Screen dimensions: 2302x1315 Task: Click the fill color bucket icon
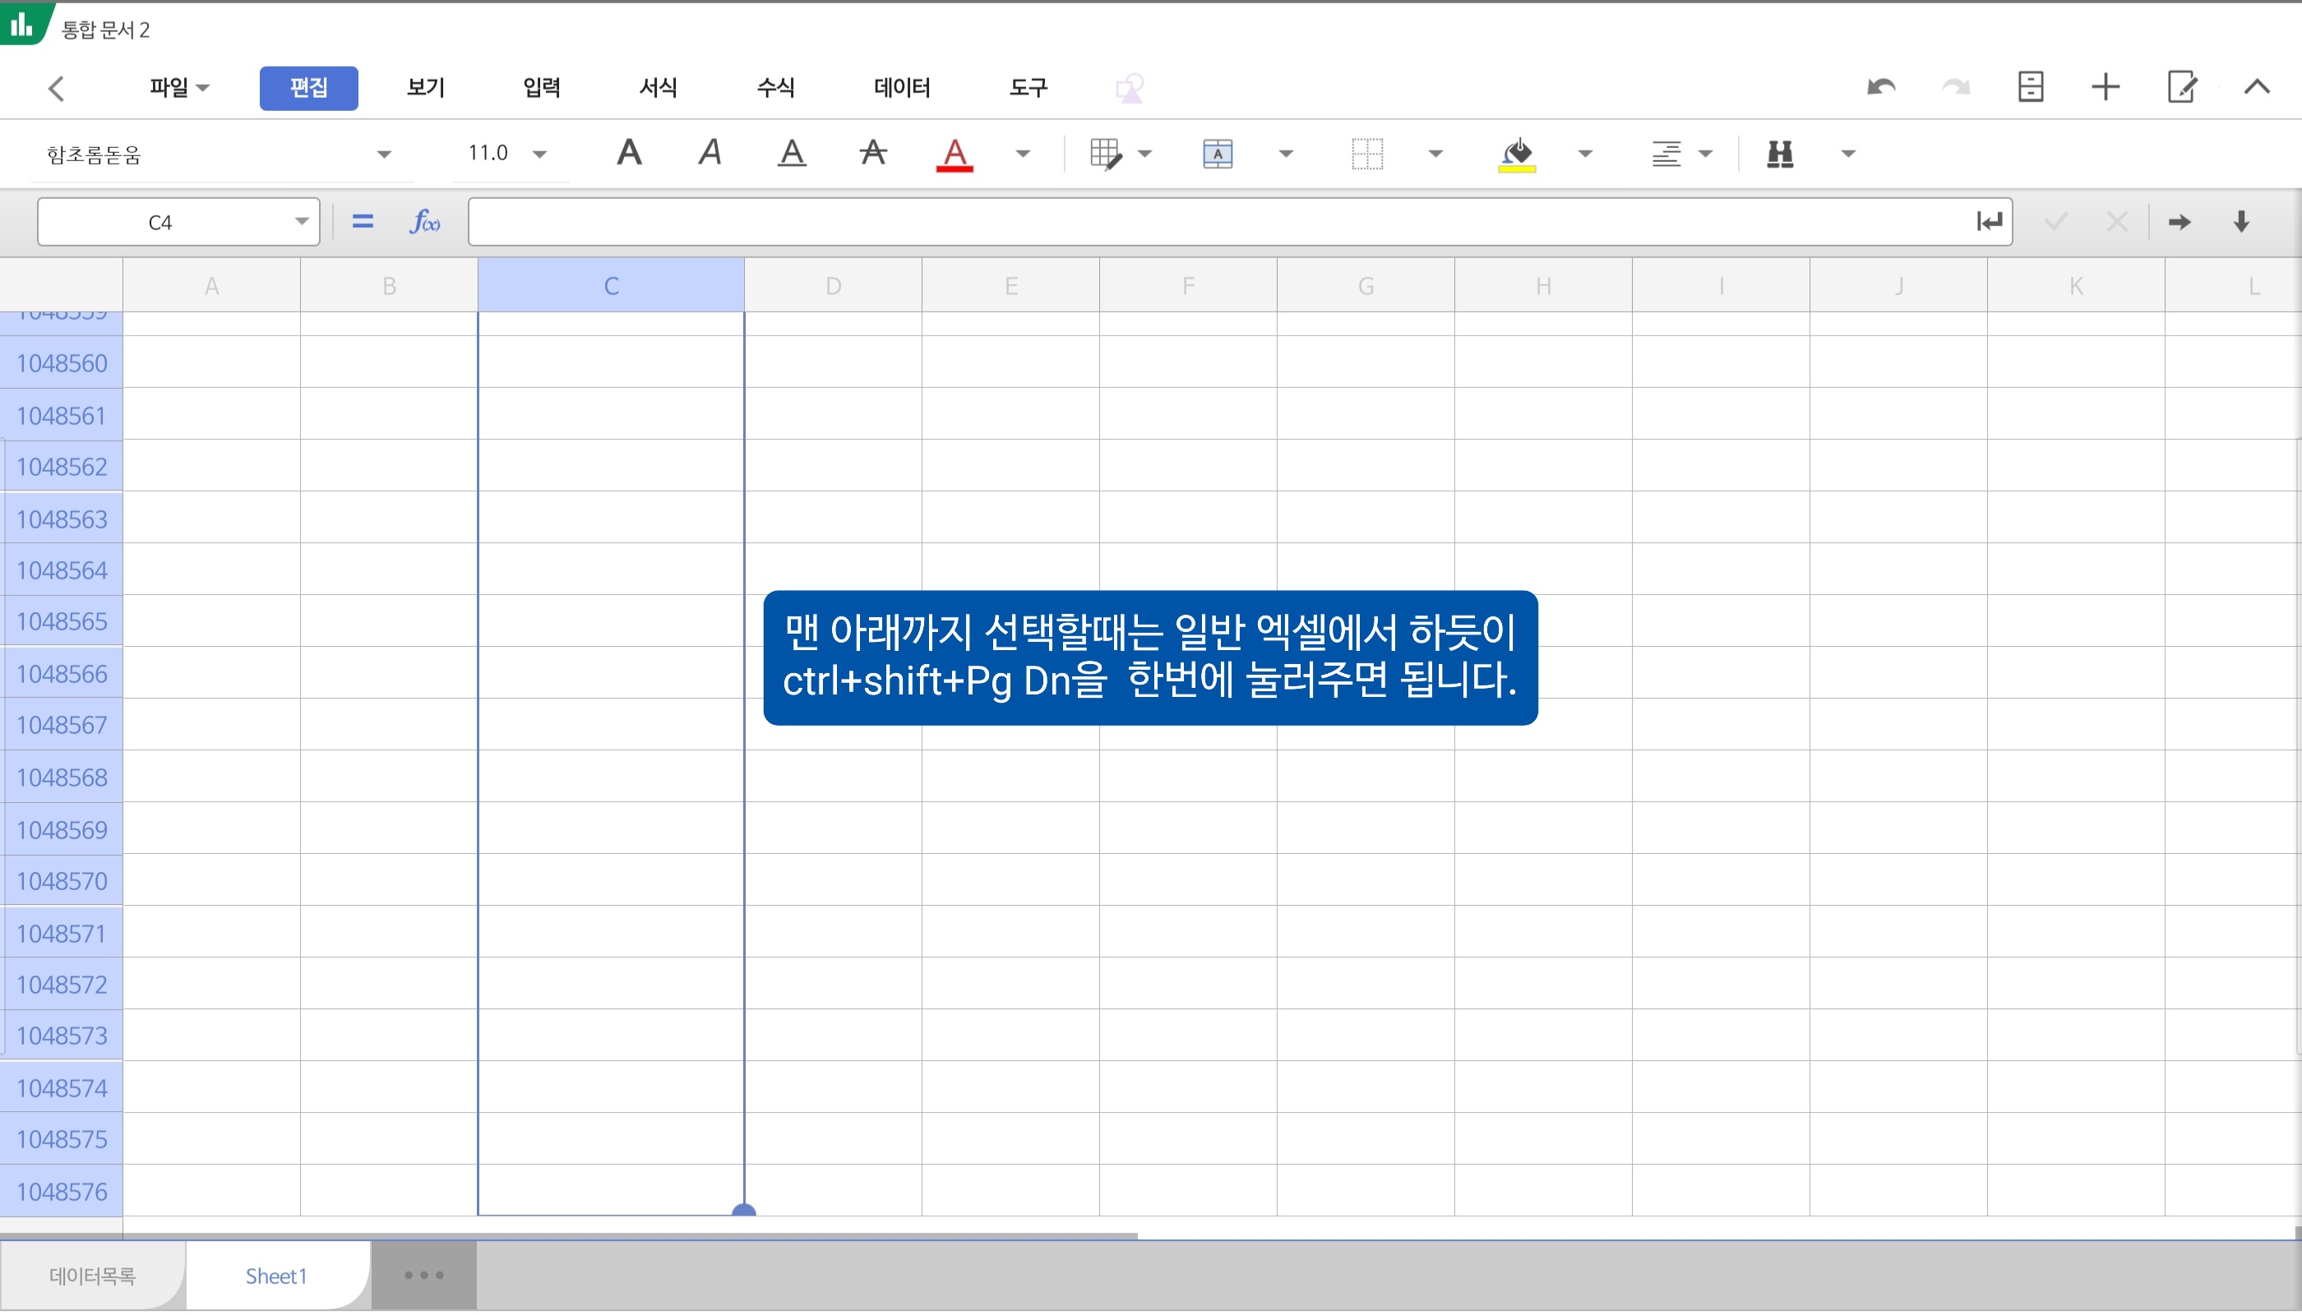click(1517, 154)
